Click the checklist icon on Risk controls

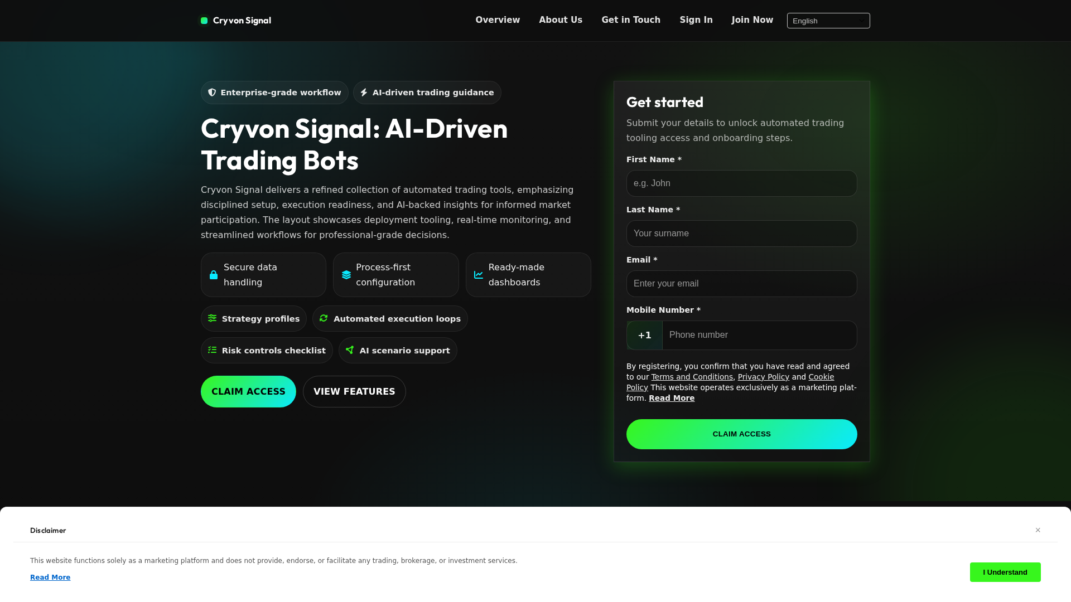pos(213,350)
